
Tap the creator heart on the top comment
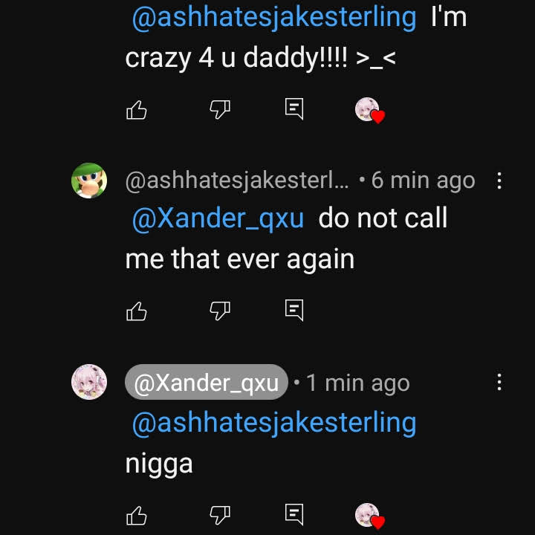[x=369, y=111]
